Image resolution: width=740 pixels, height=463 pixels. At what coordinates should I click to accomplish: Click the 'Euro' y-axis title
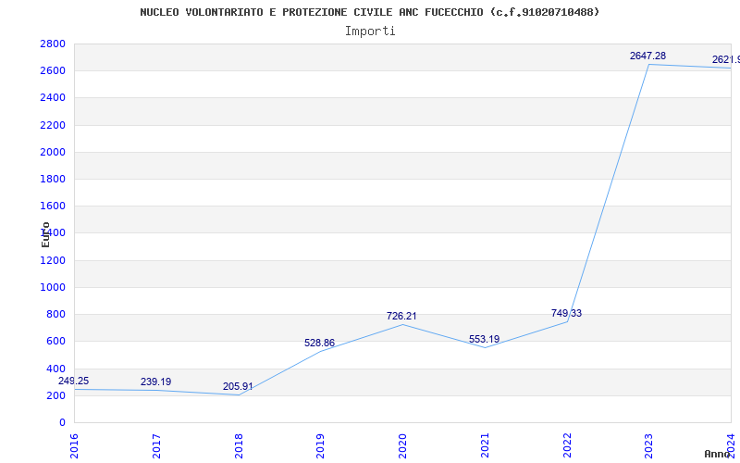[x=45, y=235]
